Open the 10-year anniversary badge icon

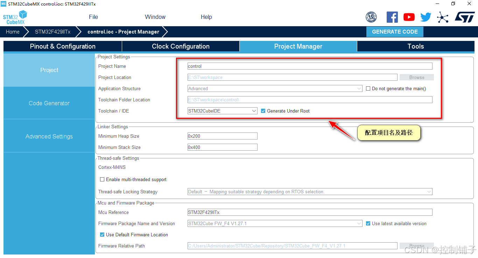coord(371,17)
